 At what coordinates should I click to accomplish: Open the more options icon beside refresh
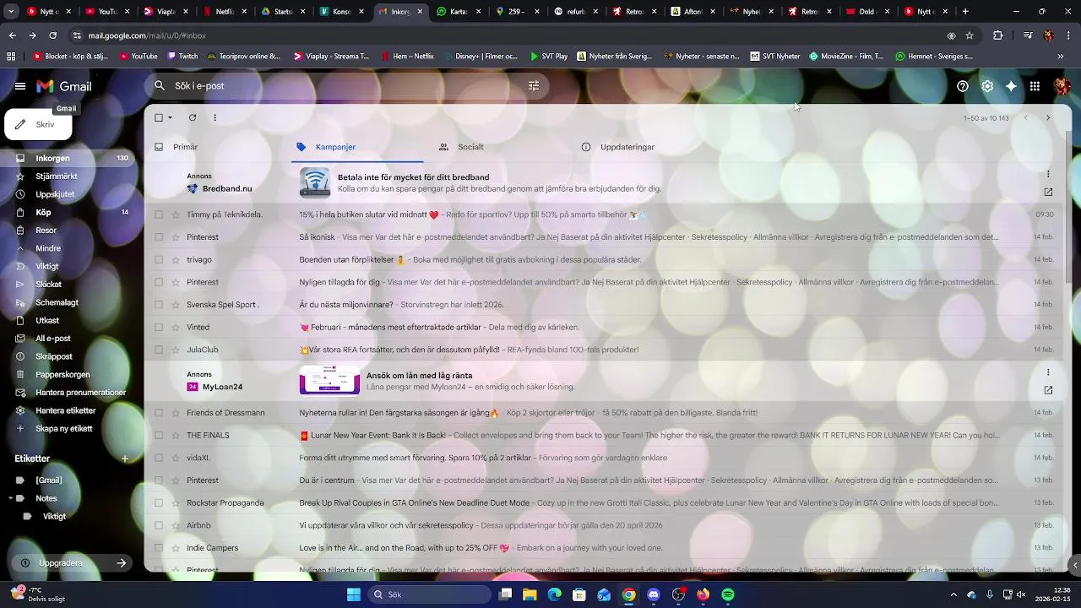tap(215, 117)
